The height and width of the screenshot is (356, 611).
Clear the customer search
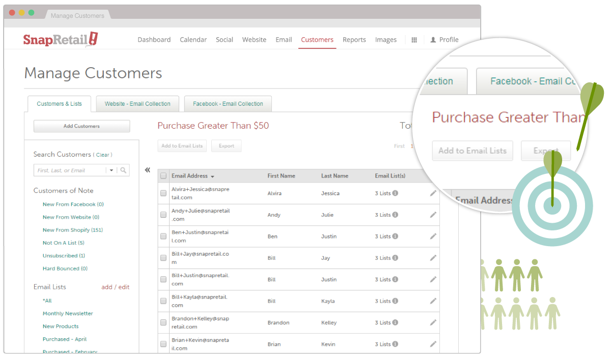click(103, 155)
